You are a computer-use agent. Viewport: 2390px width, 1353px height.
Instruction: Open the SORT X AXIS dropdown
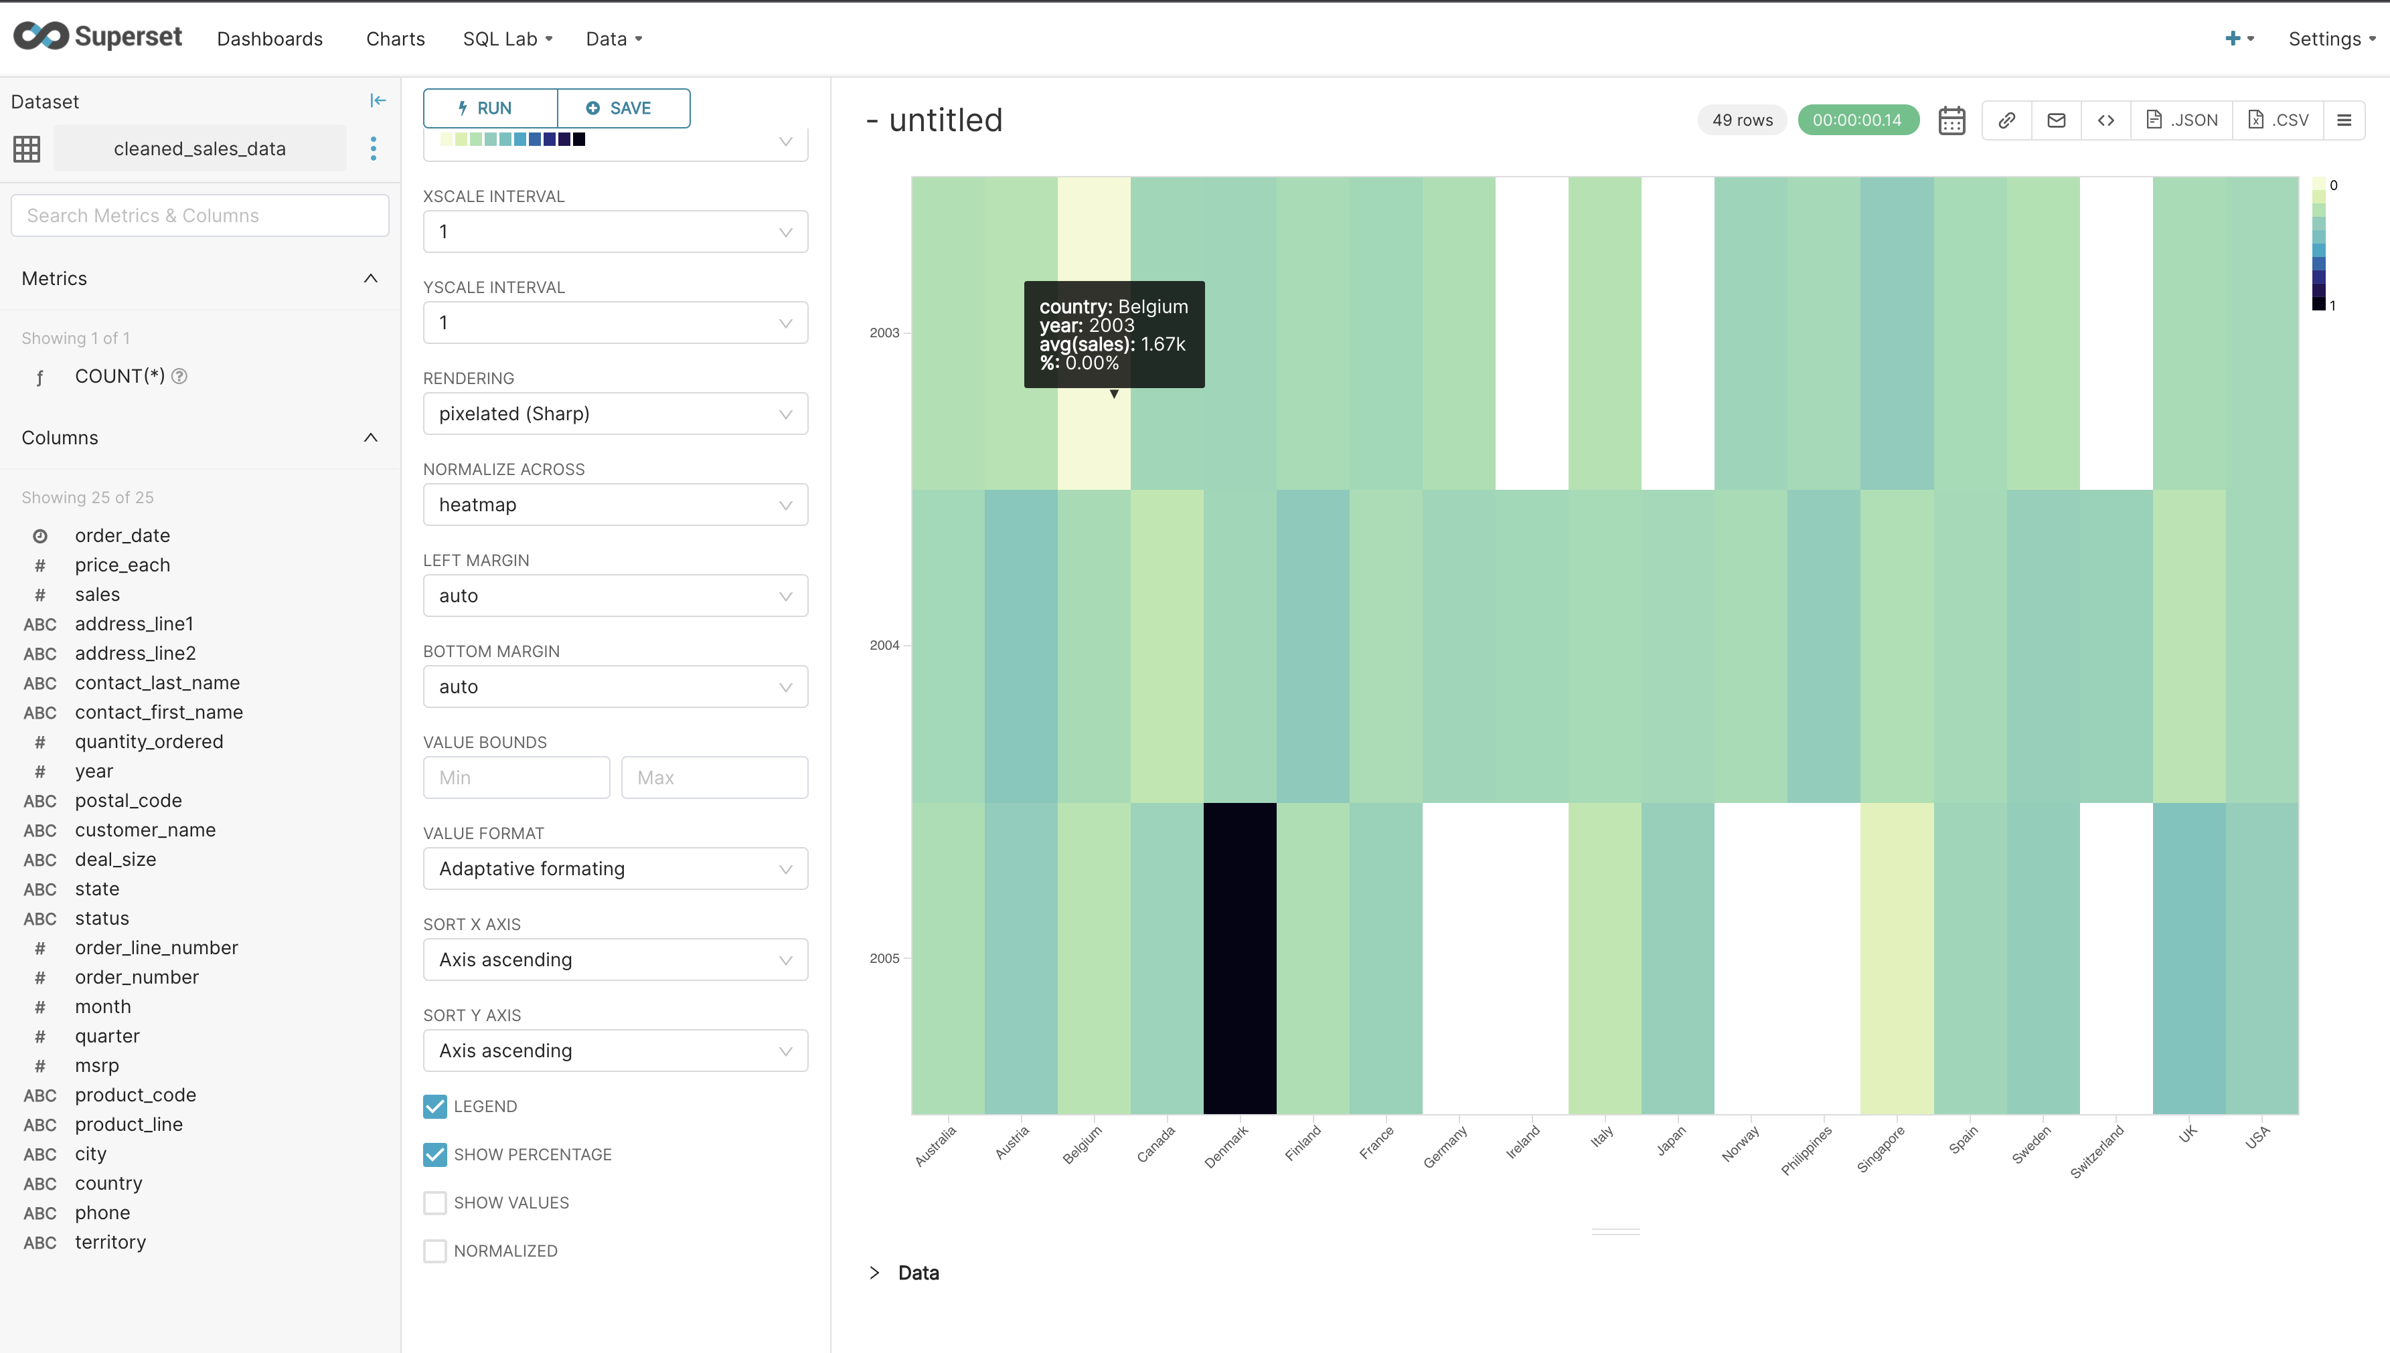(615, 959)
